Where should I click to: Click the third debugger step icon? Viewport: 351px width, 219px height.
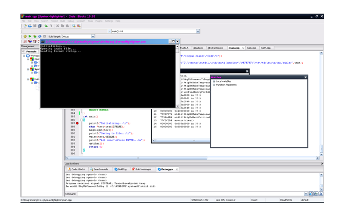(35, 41)
